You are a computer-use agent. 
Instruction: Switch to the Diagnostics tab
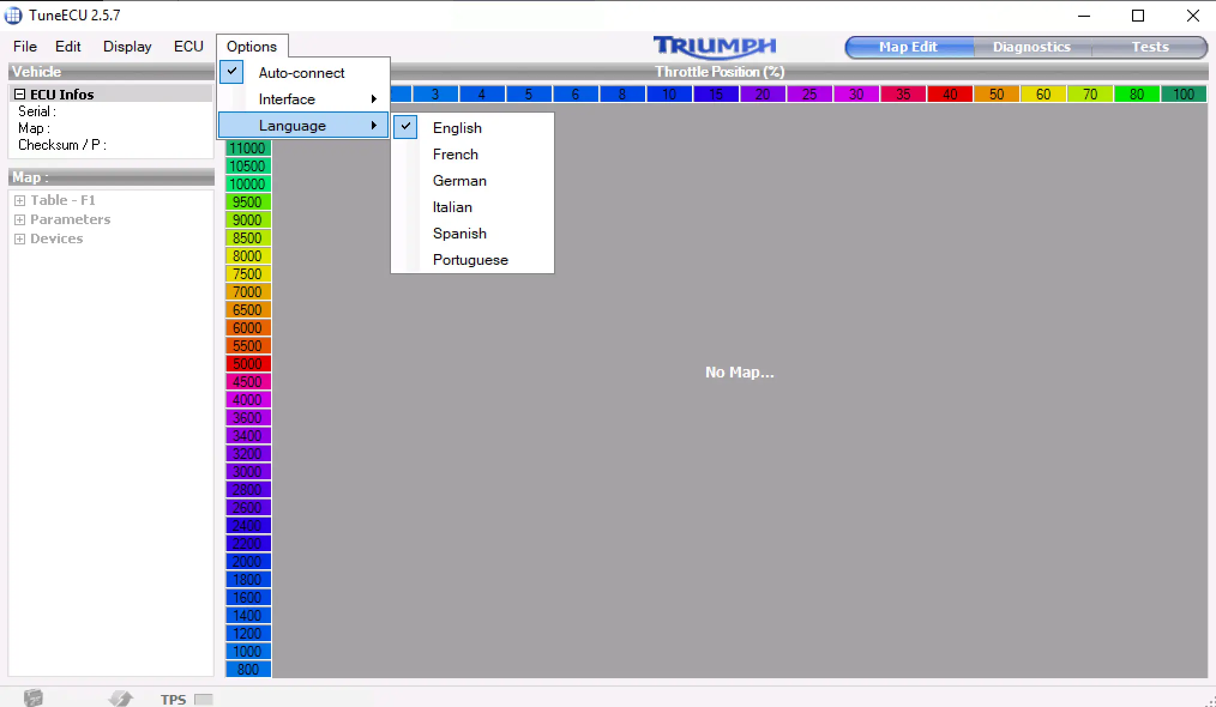(x=1032, y=47)
